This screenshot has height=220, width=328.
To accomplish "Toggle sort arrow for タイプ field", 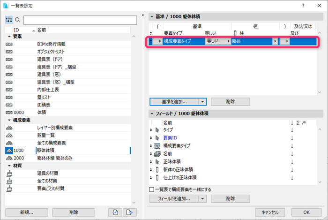I will click(x=292, y=130).
